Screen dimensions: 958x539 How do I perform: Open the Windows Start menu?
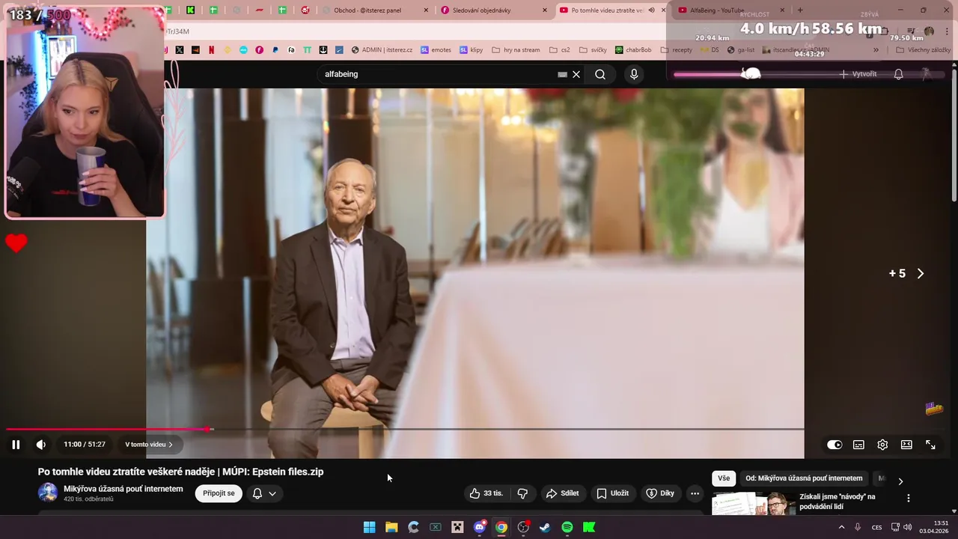click(x=370, y=527)
